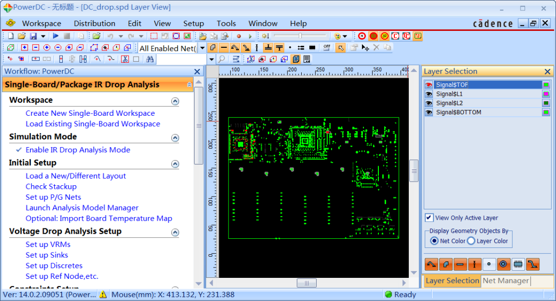Viewport: 556px width, 301px height.
Task: Click the warning triangle in status bar
Action: [103, 294]
